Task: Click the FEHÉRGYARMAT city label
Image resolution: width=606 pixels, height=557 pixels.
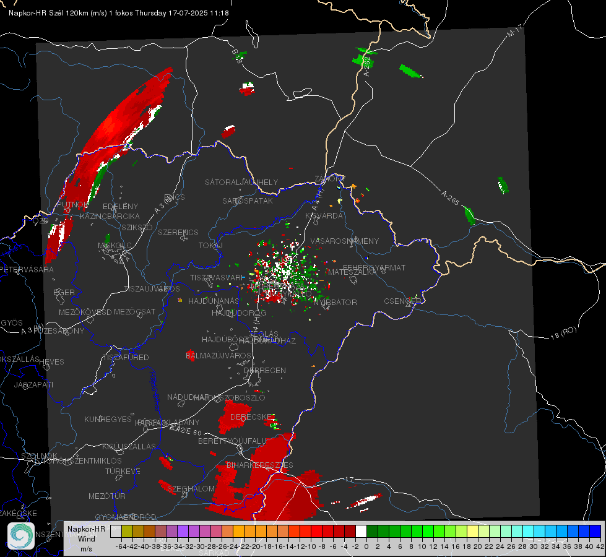Action: [374, 267]
